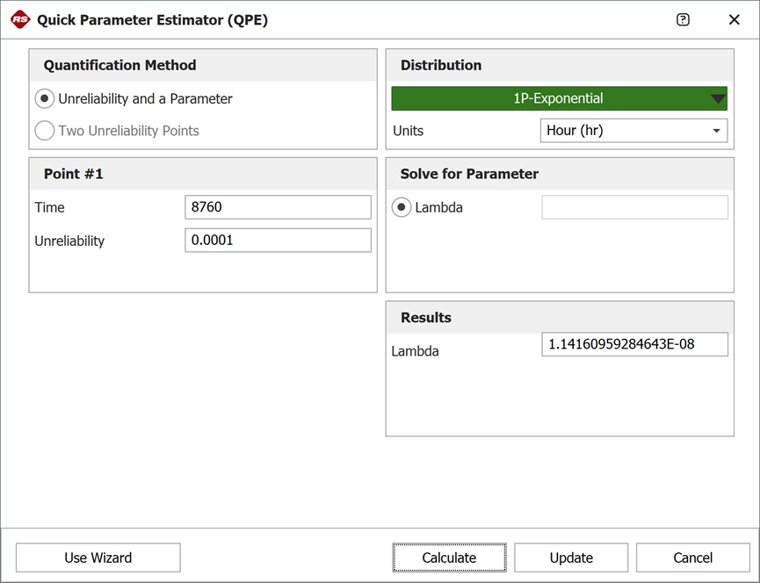Select Unreliability and a Parameter method
The width and height of the screenshot is (760, 583).
pyautogui.click(x=45, y=99)
